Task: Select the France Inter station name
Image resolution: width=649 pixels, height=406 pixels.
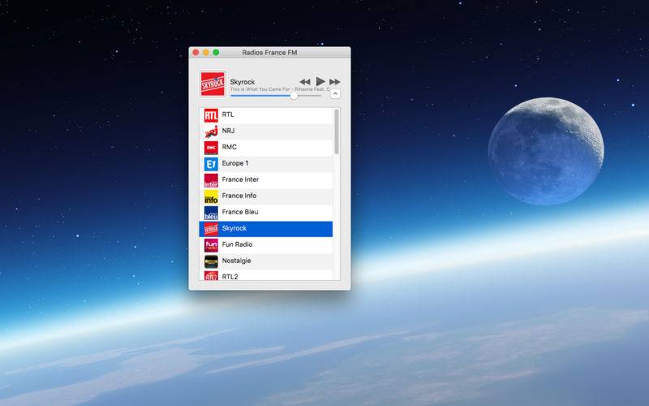Action: 240,179
